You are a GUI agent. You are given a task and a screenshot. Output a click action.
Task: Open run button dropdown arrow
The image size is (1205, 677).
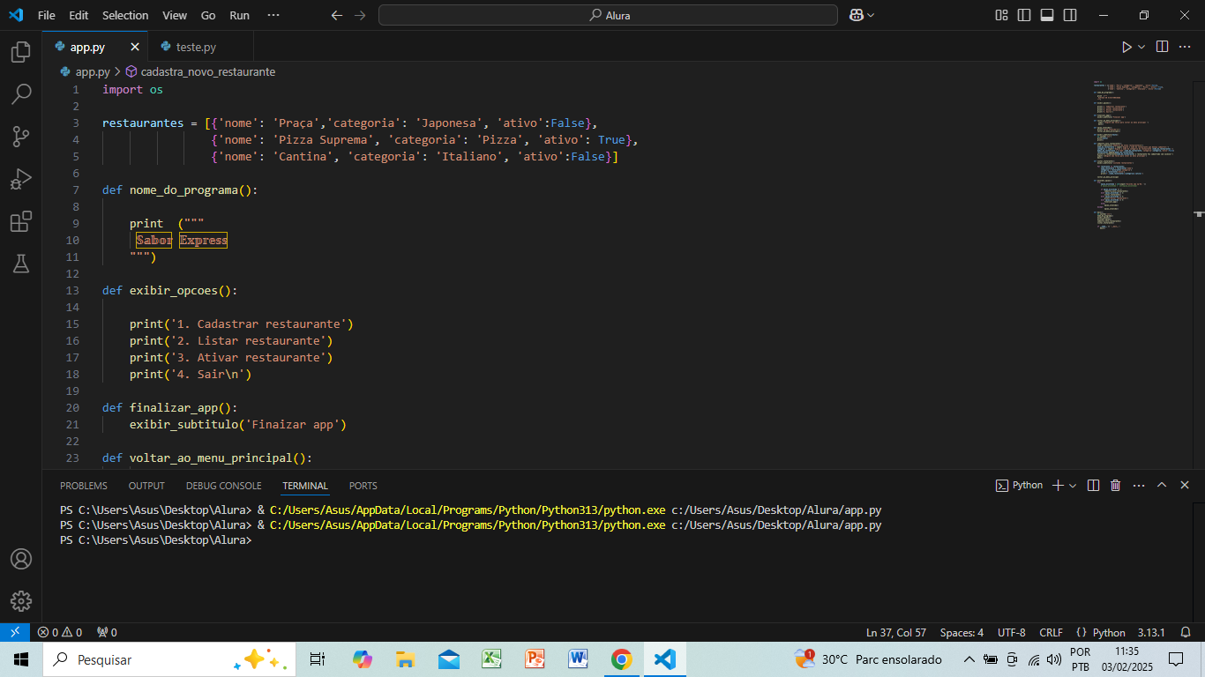(1141, 47)
